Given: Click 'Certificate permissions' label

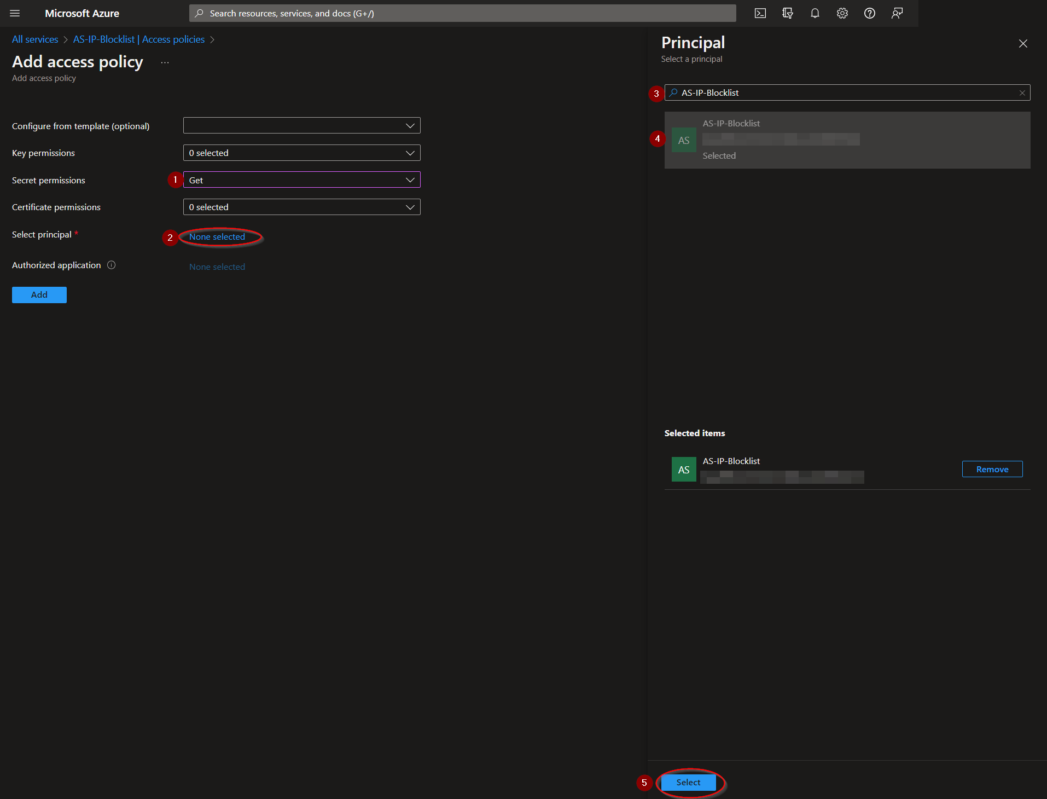Looking at the screenshot, I should 56,207.
